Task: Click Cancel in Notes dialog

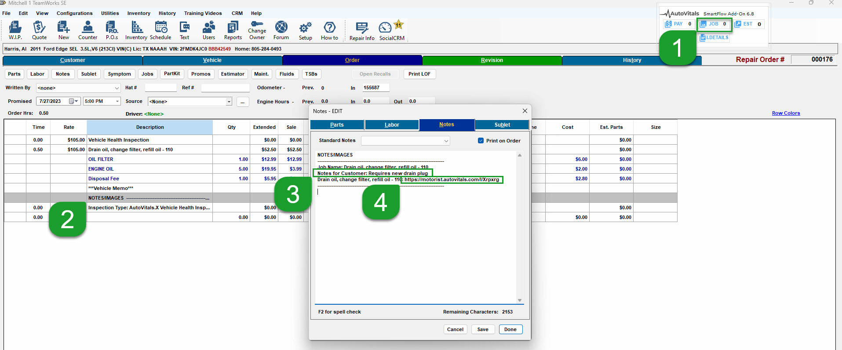Action: tap(455, 329)
